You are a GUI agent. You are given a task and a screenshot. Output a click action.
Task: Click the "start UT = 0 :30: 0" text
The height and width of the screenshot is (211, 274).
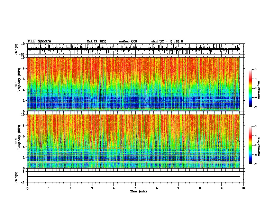[167, 41]
